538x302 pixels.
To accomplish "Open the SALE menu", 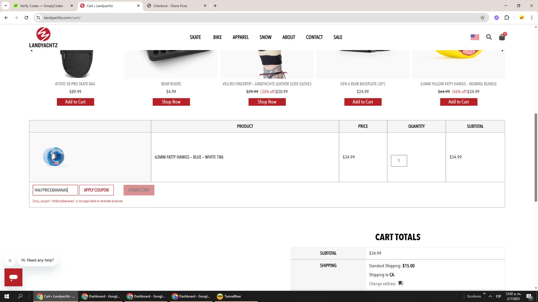I will tap(338, 37).
